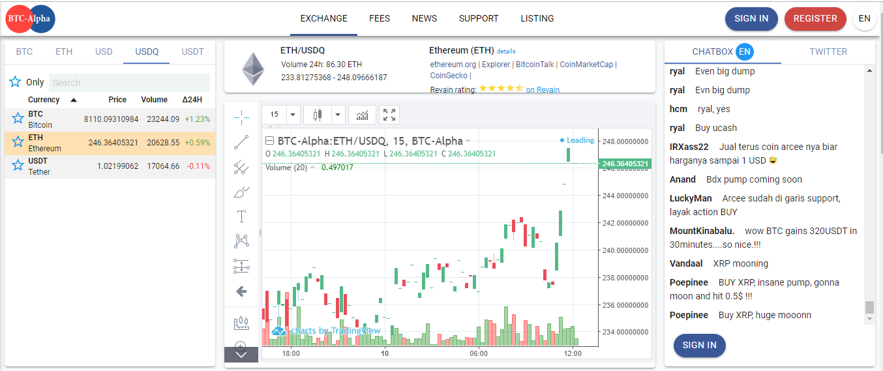Favorite the BTC Bitcoin row star
This screenshot has height=371, width=883.
pyautogui.click(x=18, y=119)
